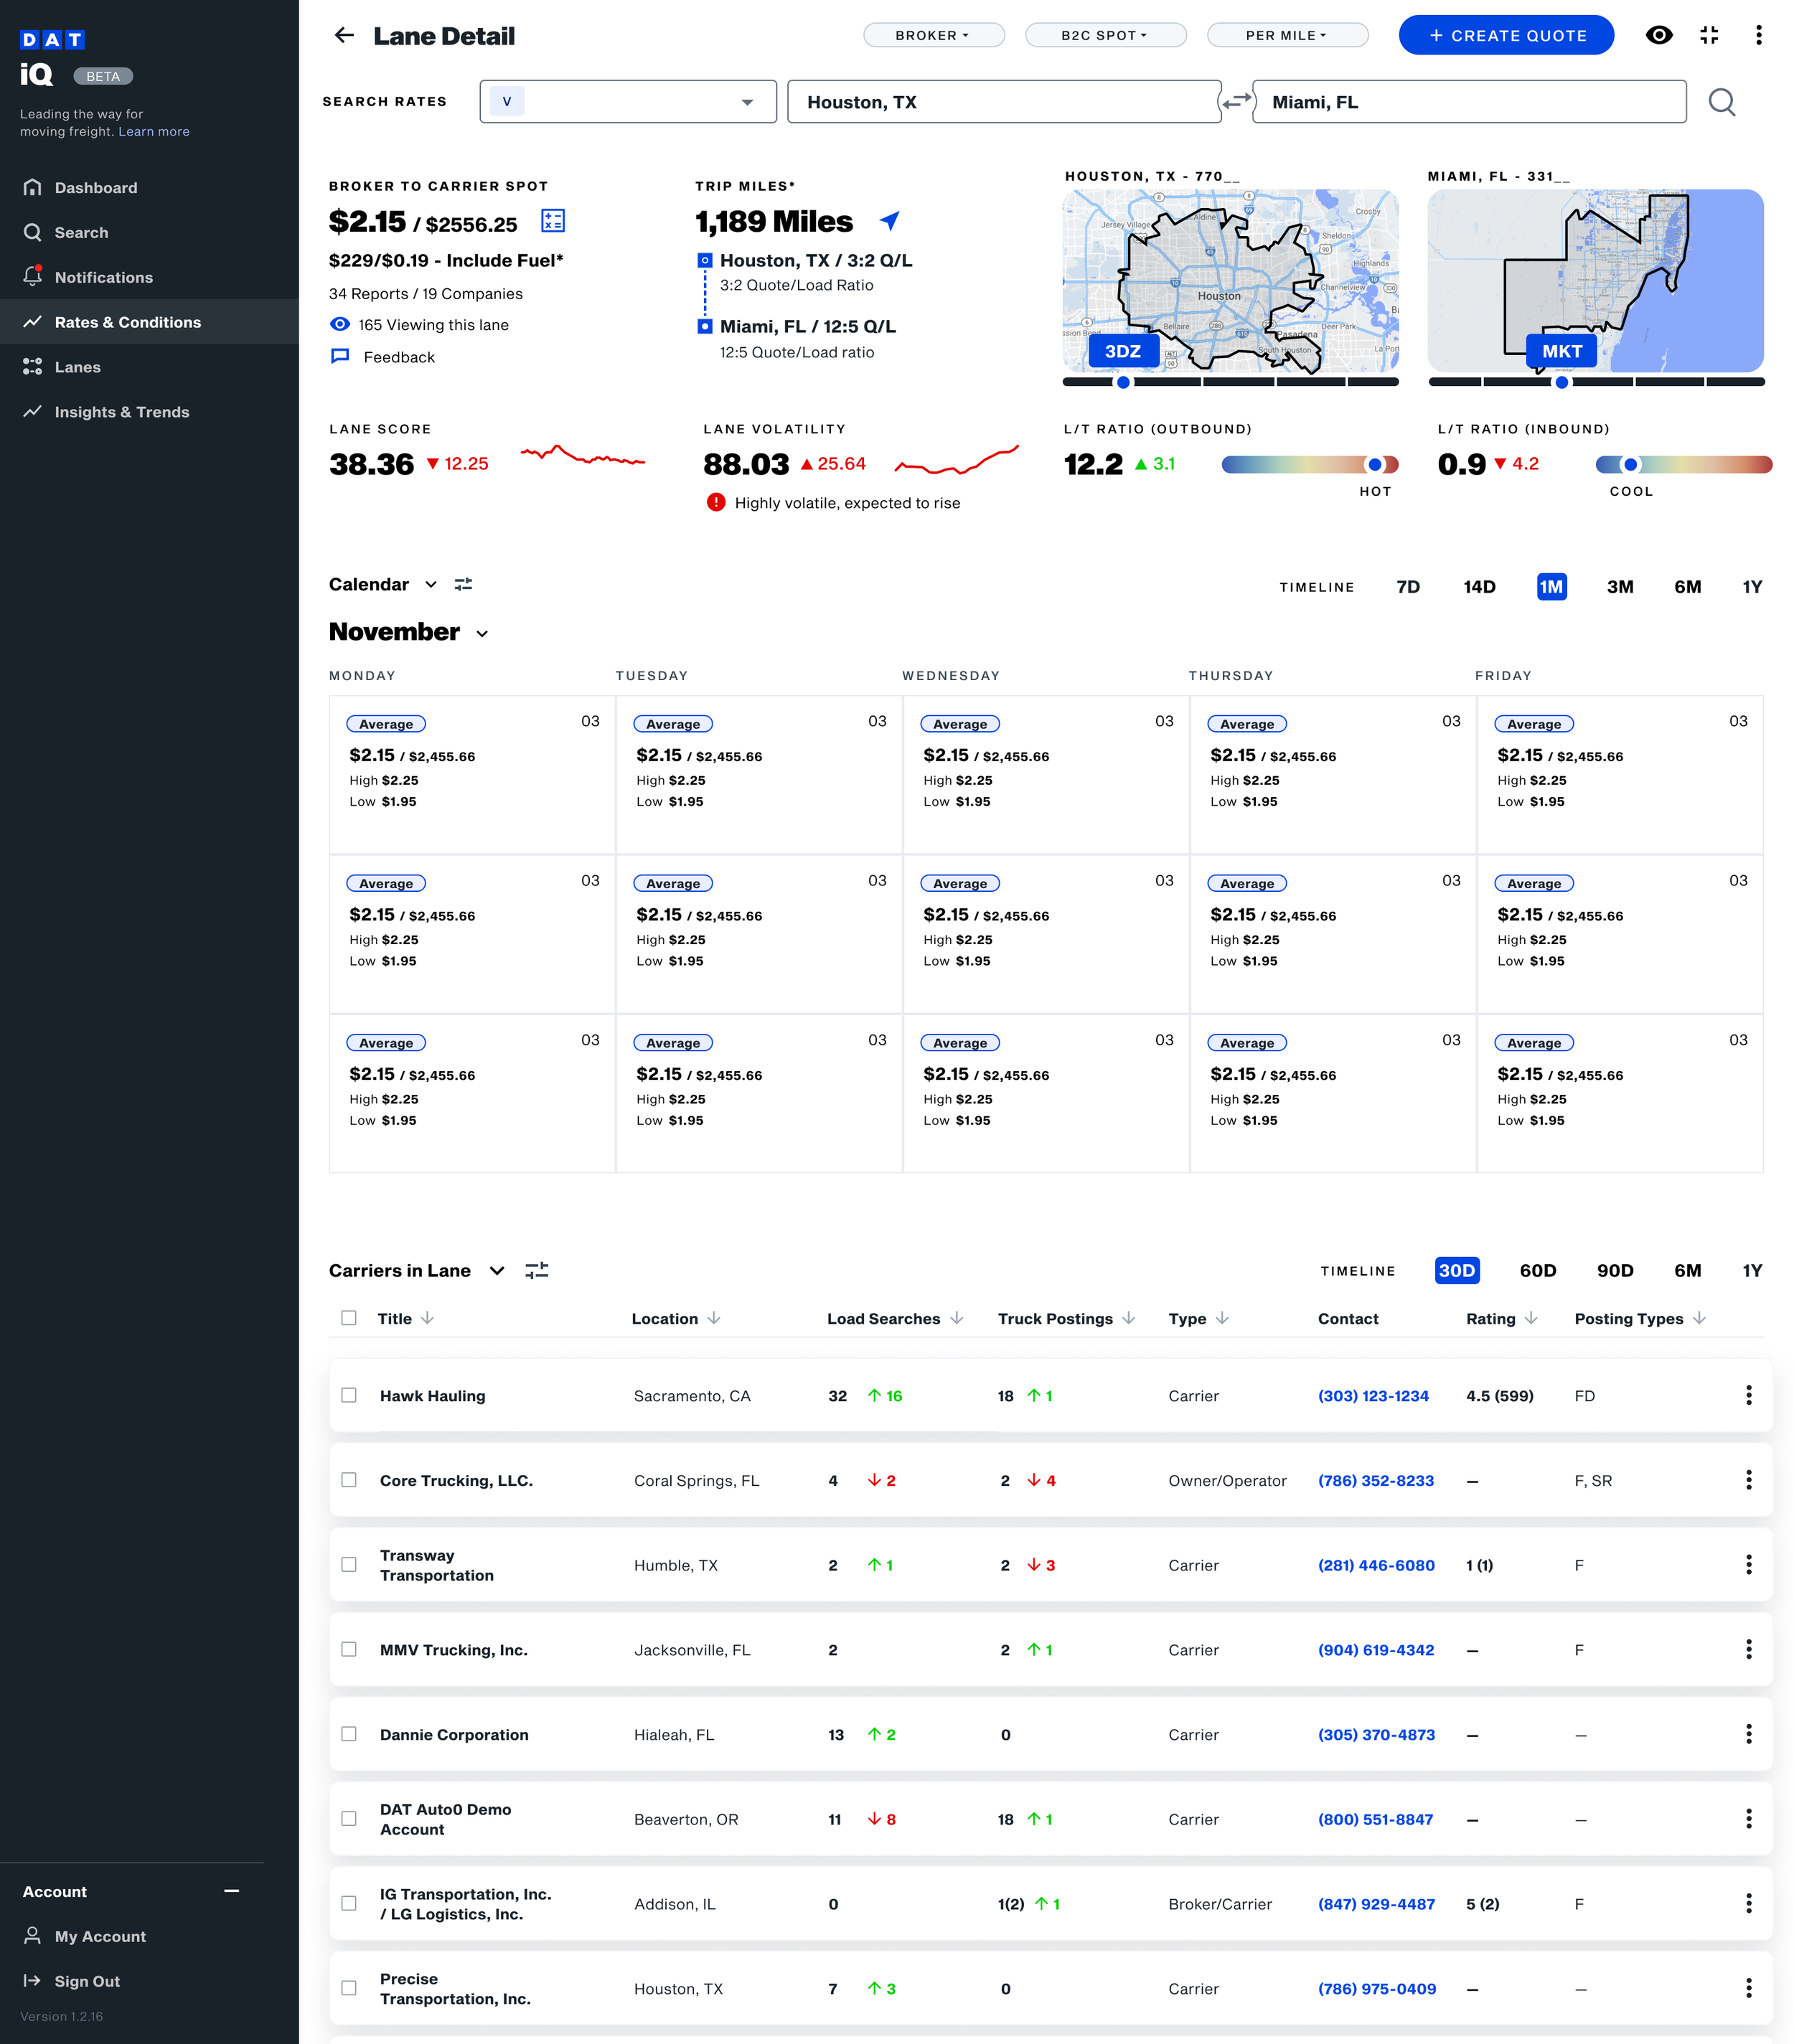Check the Core Trucking, LLC. row checkbox
1794x2044 pixels.
pos(349,1480)
